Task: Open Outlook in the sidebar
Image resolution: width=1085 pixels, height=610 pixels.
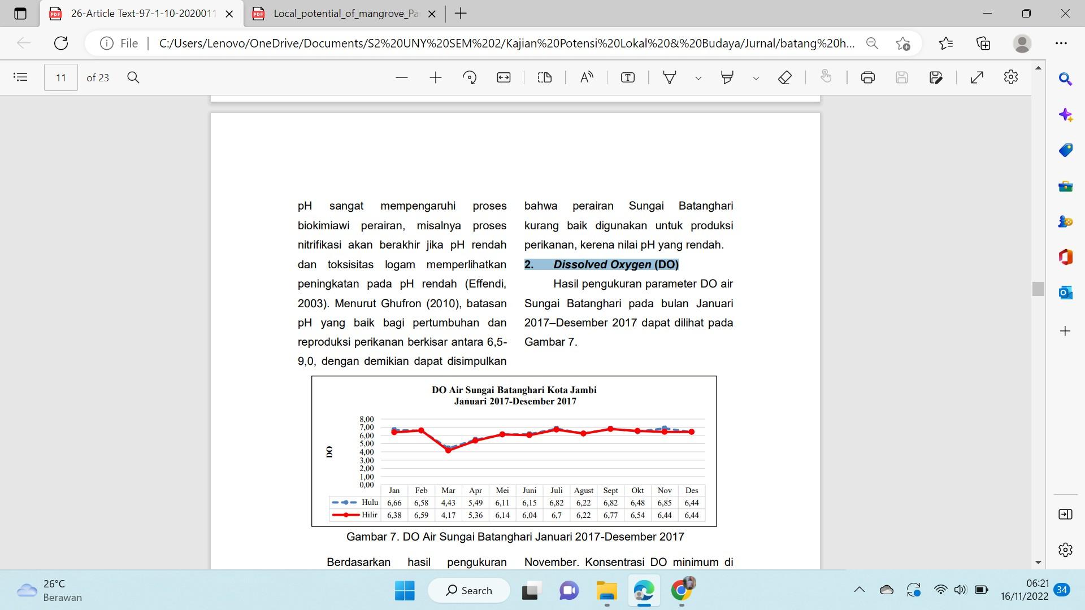Action: (x=1065, y=293)
